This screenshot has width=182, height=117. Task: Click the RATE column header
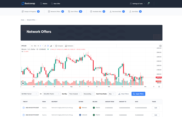tap(137, 102)
